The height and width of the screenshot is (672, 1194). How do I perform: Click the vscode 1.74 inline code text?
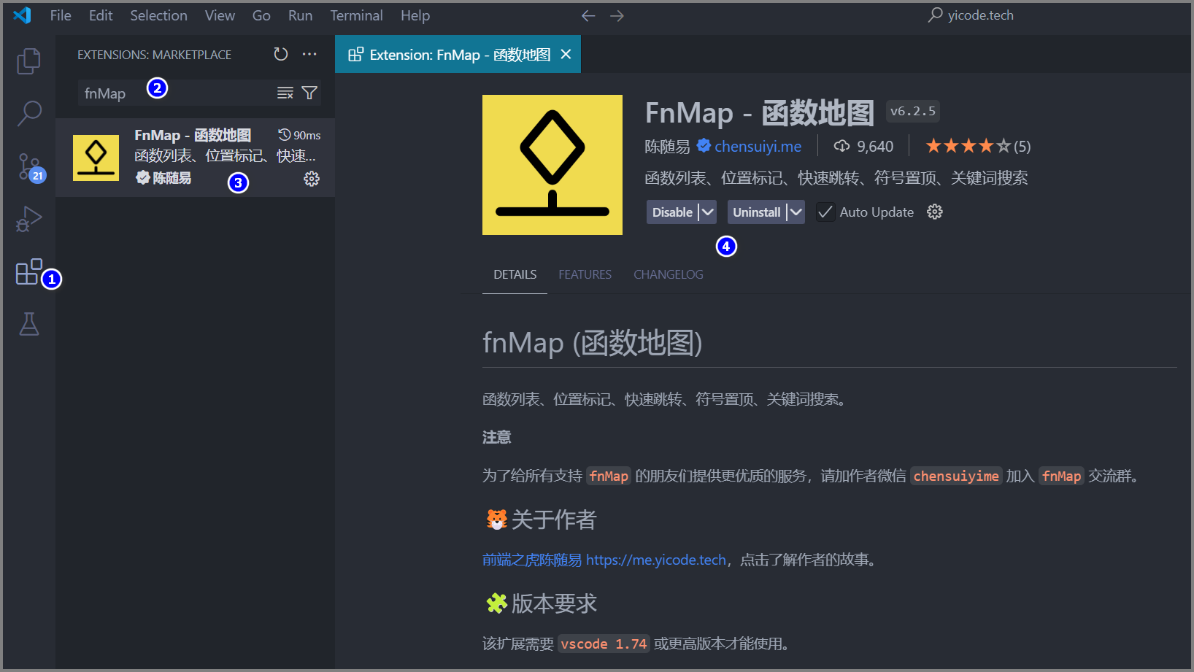click(604, 644)
